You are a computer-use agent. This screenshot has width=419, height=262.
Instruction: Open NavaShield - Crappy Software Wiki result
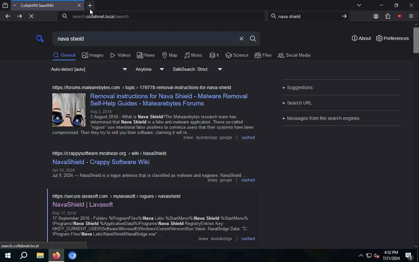pyautogui.click(x=101, y=162)
